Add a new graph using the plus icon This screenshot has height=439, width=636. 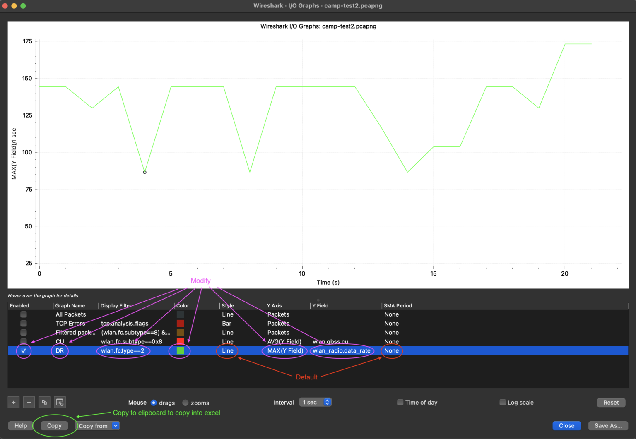click(13, 402)
